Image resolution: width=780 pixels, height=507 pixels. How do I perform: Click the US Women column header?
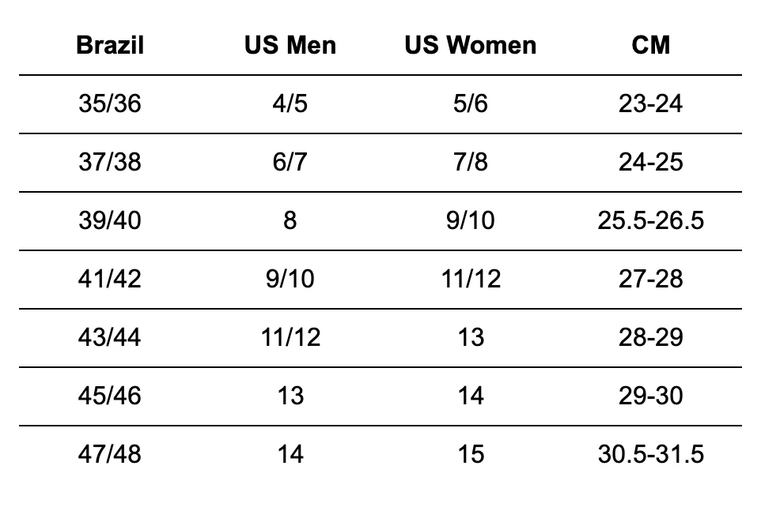pos(470,45)
